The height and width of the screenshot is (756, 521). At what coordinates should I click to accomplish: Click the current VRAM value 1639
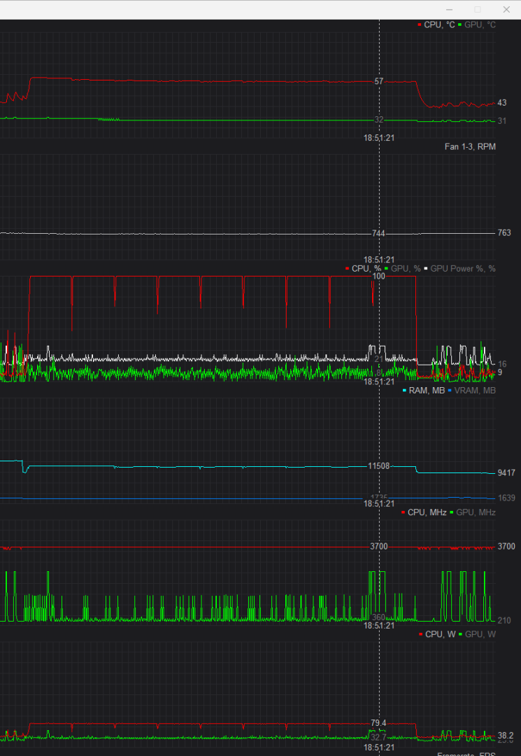tap(506, 498)
